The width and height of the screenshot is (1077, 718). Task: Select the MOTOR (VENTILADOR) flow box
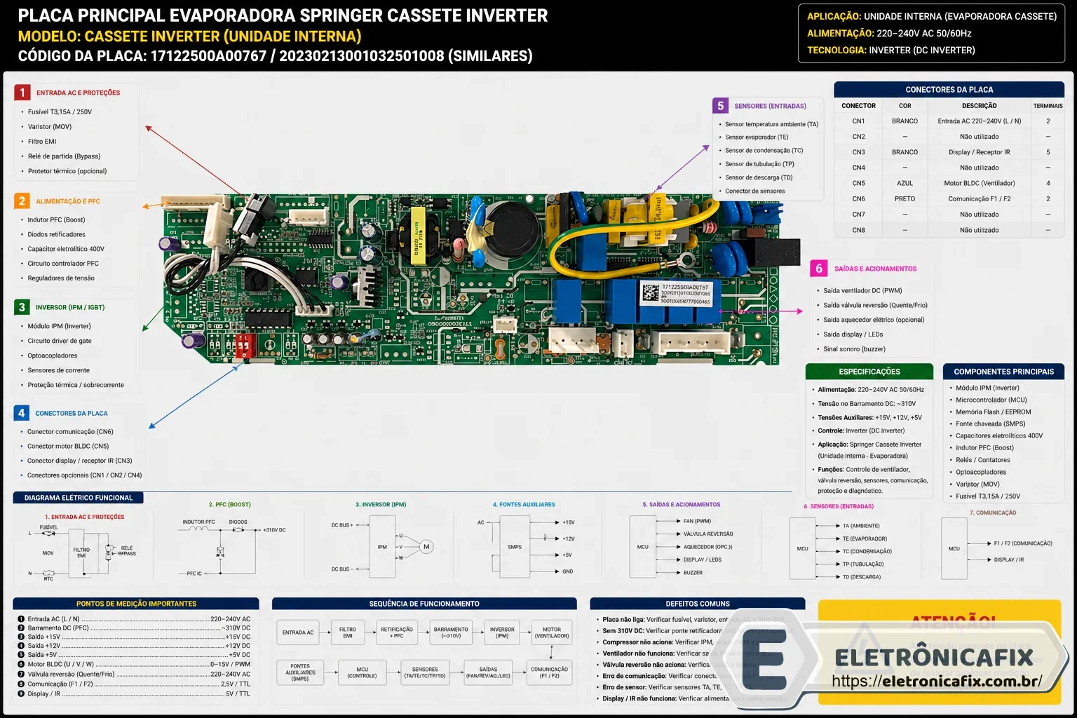tap(552, 632)
